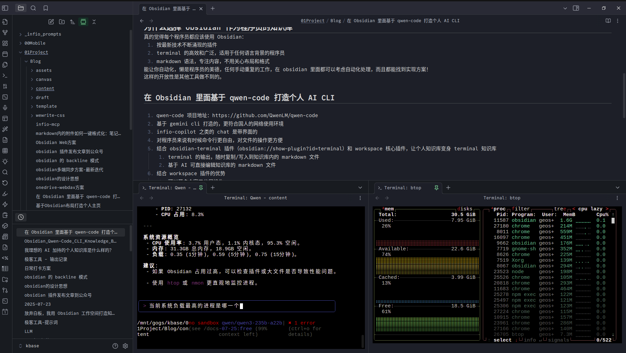626x353 pixels.
Task: Change the file explorer sort order
Action: (x=73, y=22)
